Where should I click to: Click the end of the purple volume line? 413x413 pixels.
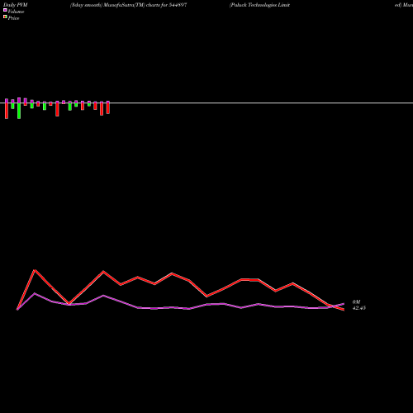tap(344, 304)
